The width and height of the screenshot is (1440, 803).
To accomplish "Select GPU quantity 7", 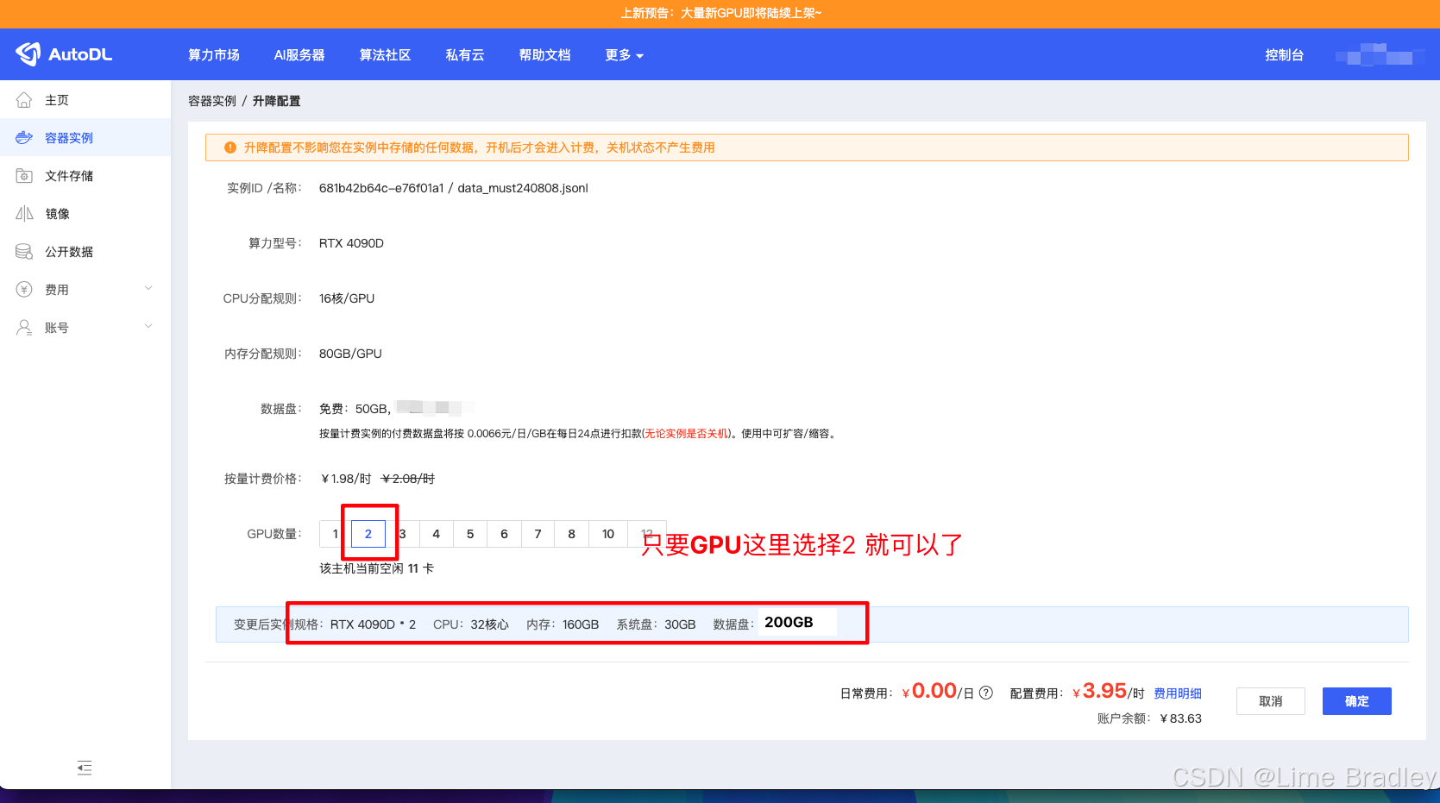I will click(538, 534).
